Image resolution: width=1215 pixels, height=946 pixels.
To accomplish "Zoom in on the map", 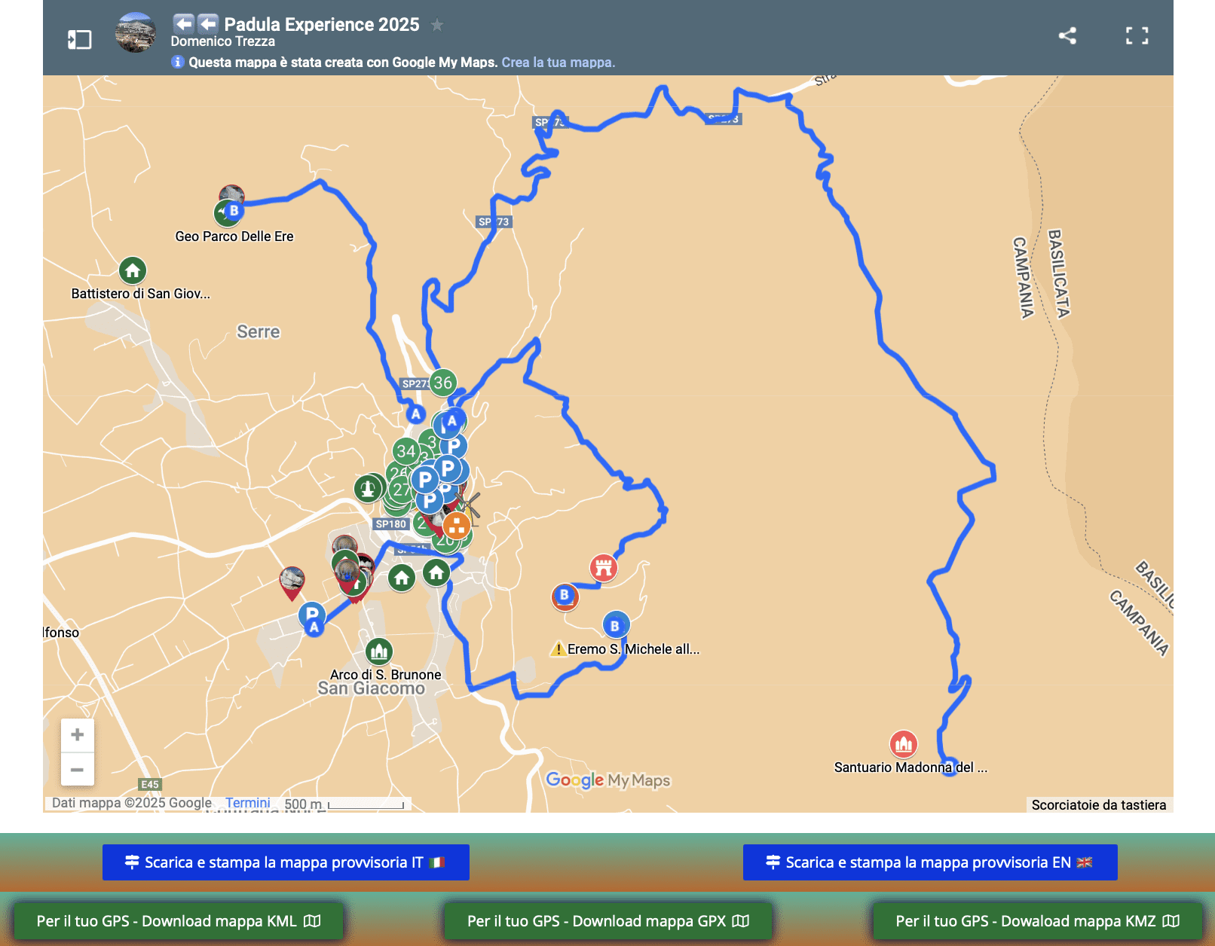I will pos(77,734).
